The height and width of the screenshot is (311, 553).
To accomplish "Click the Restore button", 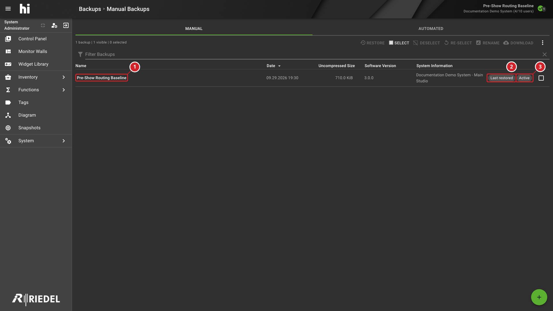I will [x=372, y=43].
